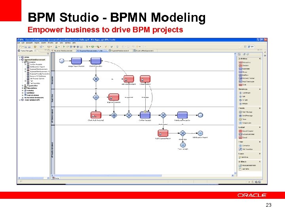The height and width of the screenshot is (213, 285).
Task: Collapse the Flow palette section
Action: [260, 142]
